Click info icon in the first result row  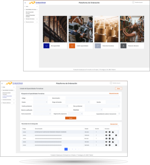click(110, 132)
